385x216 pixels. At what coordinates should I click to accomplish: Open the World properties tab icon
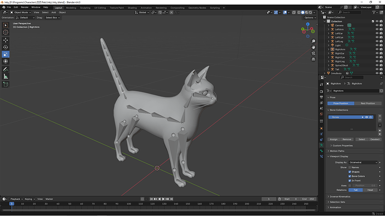point(321,114)
